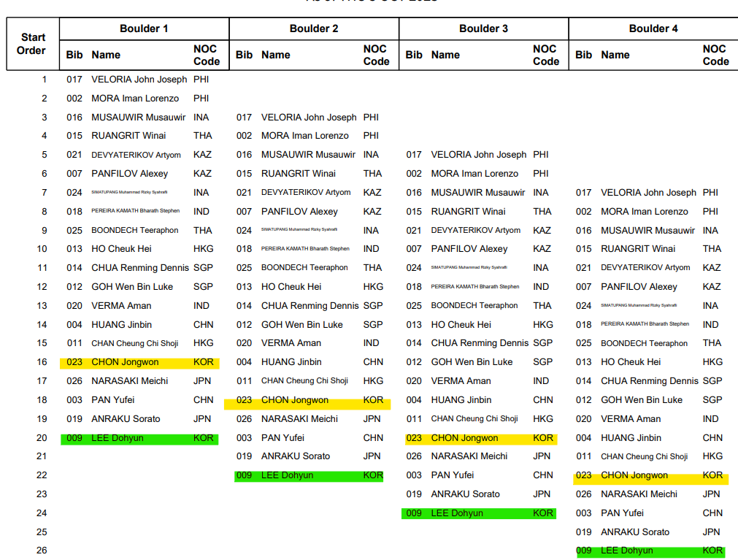Screen dimensions: 738x560
Task: Click ANRAKU Sorato in Boulder 3 column
Action: pyautogui.click(x=466, y=494)
